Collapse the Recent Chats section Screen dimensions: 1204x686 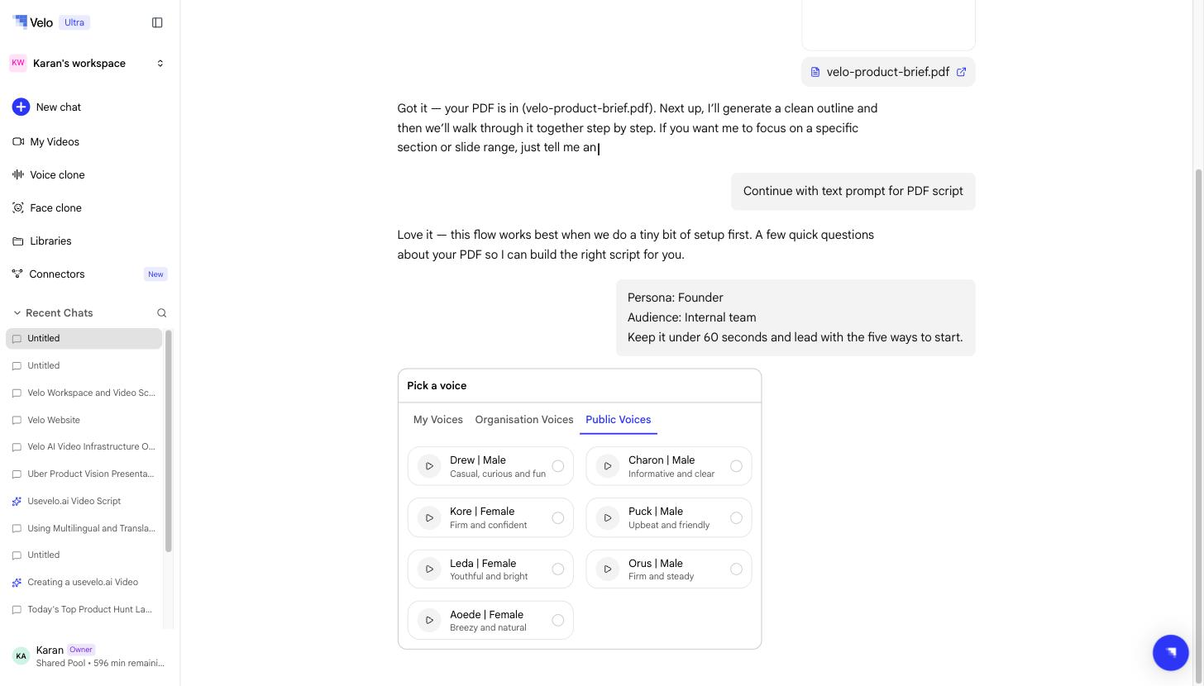pos(17,312)
